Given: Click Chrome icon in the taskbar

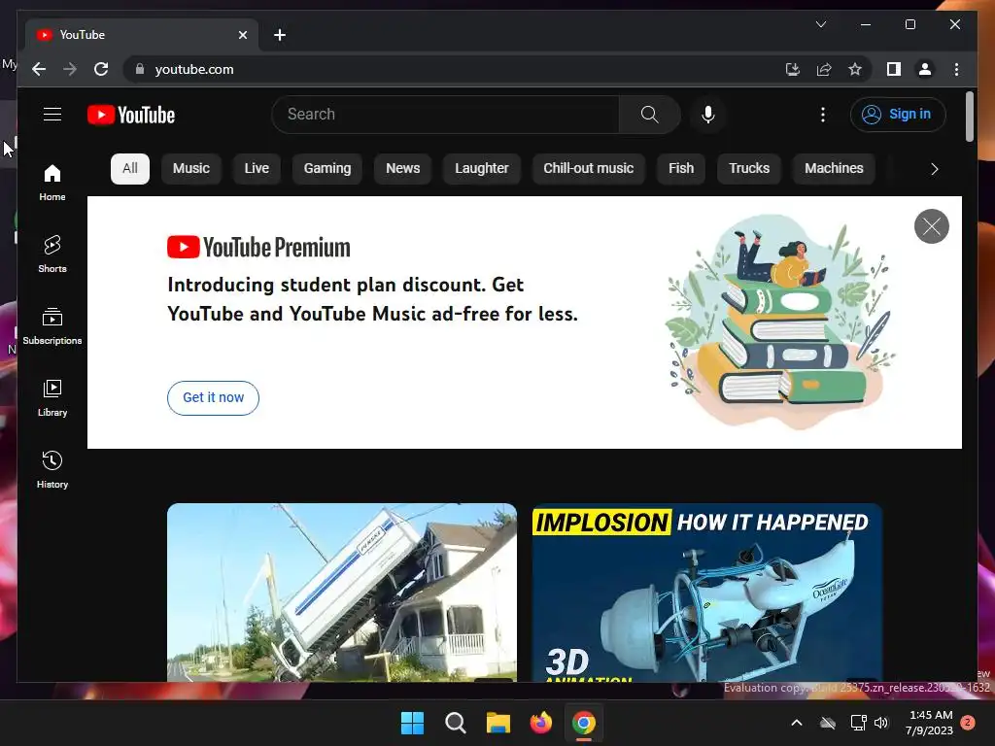Looking at the screenshot, I should pyautogui.click(x=584, y=723).
